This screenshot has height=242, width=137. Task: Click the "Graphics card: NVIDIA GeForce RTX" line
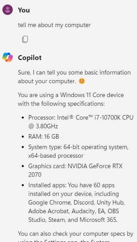click(x=76, y=166)
